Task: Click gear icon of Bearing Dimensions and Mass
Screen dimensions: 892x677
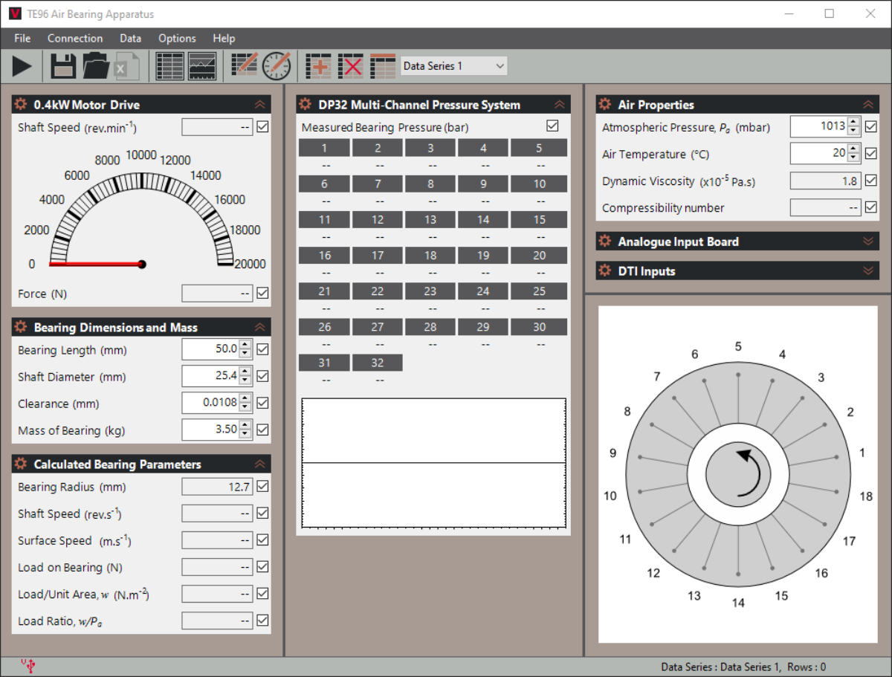Action: [x=21, y=327]
